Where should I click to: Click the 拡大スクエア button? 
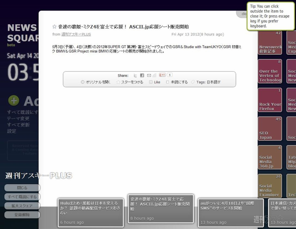22,206
